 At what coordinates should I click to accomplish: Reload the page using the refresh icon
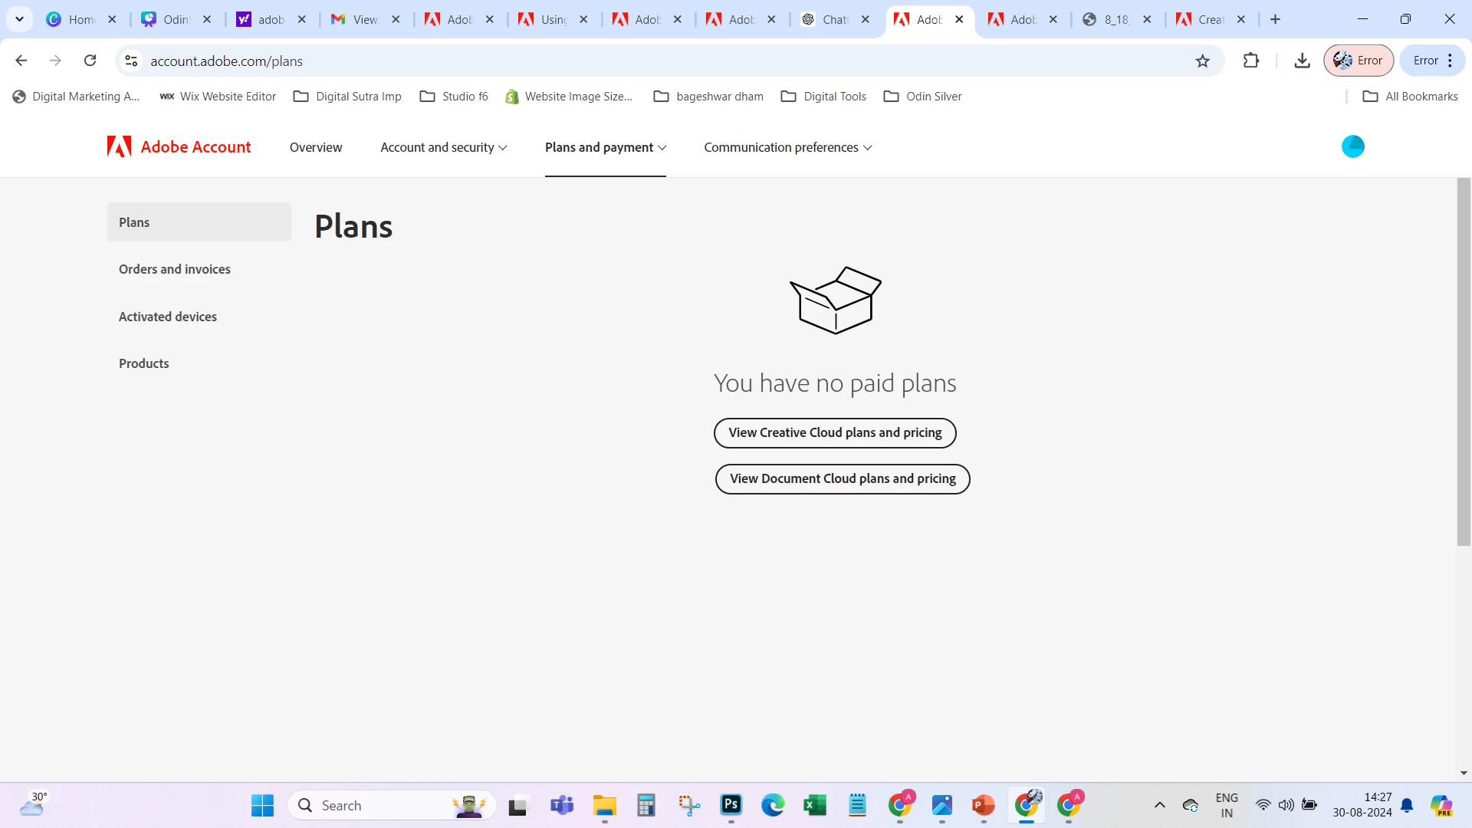click(90, 61)
